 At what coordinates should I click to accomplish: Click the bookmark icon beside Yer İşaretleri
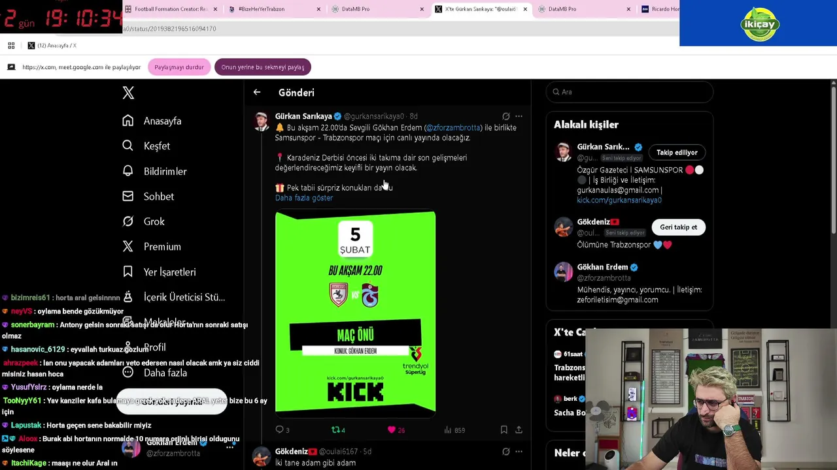pos(128,272)
